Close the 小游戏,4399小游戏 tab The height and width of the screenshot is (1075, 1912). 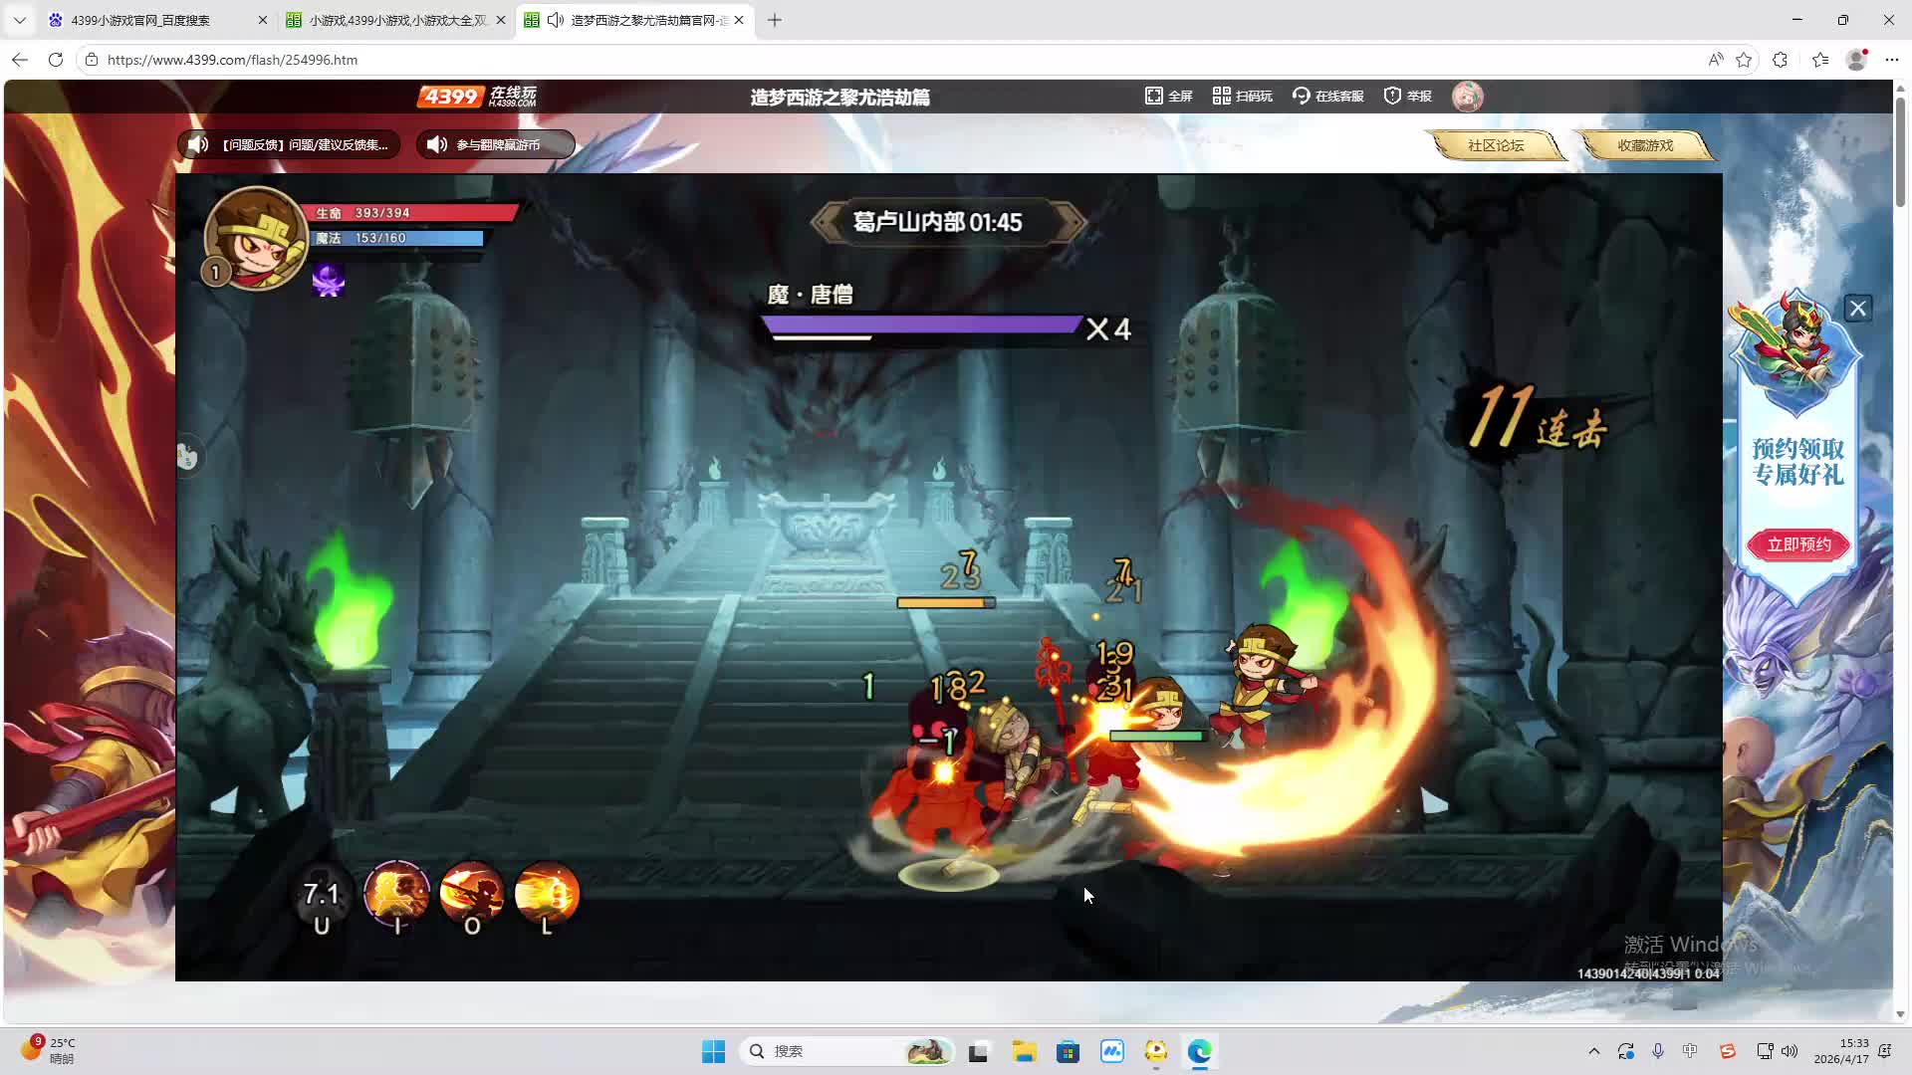[x=501, y=20]
